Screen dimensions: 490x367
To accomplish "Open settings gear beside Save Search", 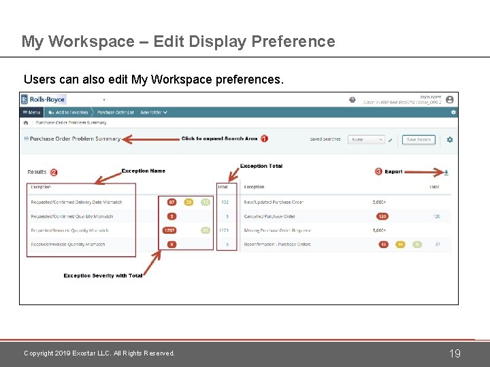I will click(449, 139).
